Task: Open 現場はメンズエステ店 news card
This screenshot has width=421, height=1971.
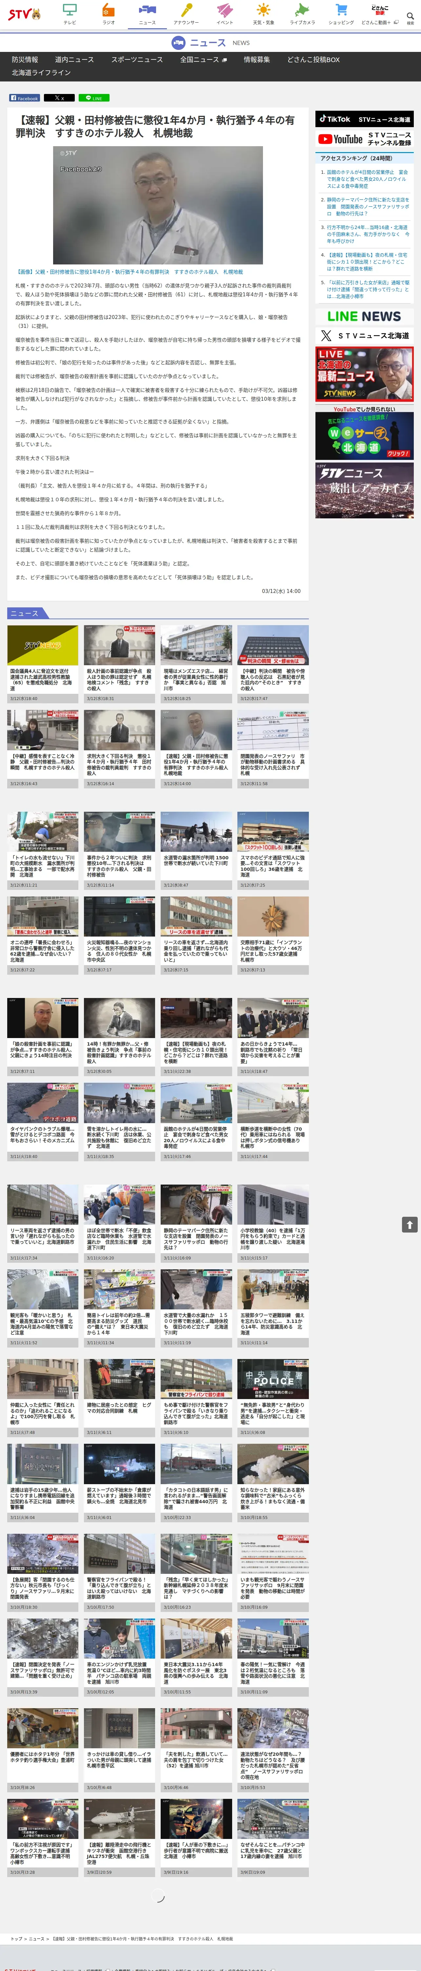Action: click(x=196, y=664)
